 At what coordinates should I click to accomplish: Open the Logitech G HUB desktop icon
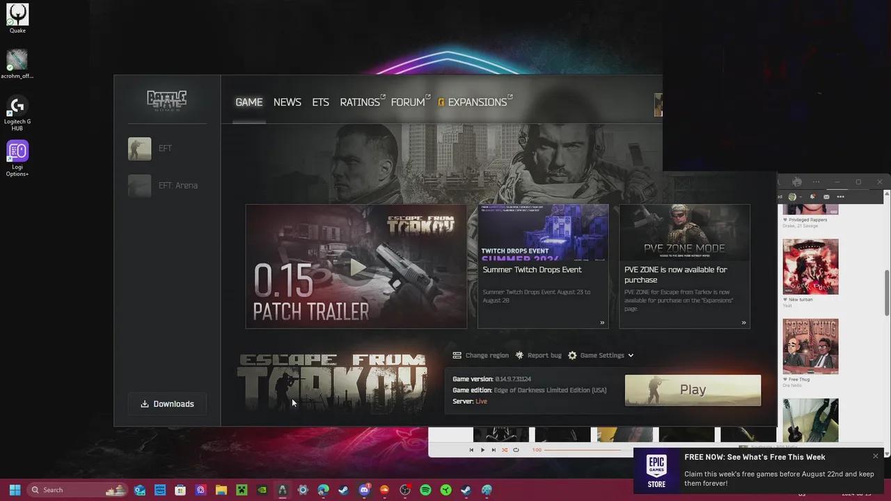pyautogui.click(x=17, y=113)
